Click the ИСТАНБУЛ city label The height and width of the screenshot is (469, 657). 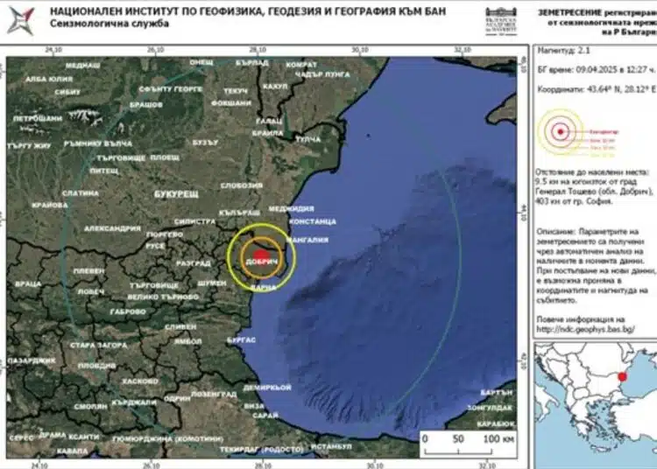pyautogui.click(x=331, y=447)
